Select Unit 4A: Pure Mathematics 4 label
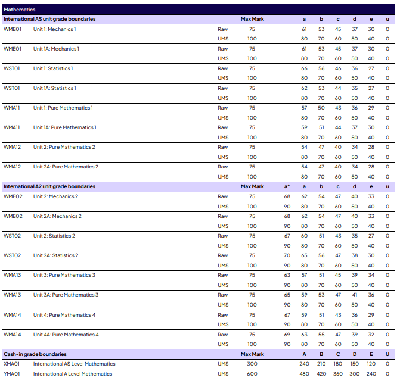 66,335
